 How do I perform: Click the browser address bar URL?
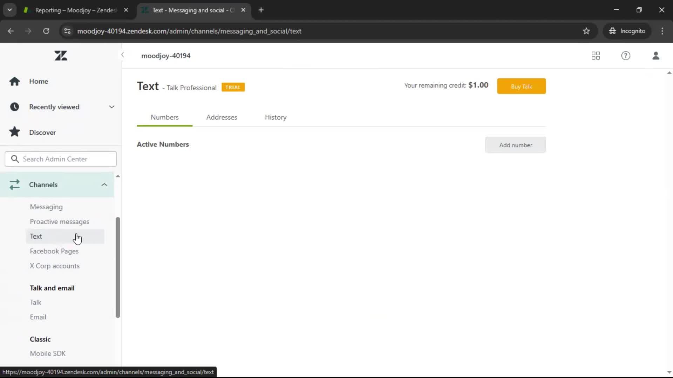(x=189, y=31)
